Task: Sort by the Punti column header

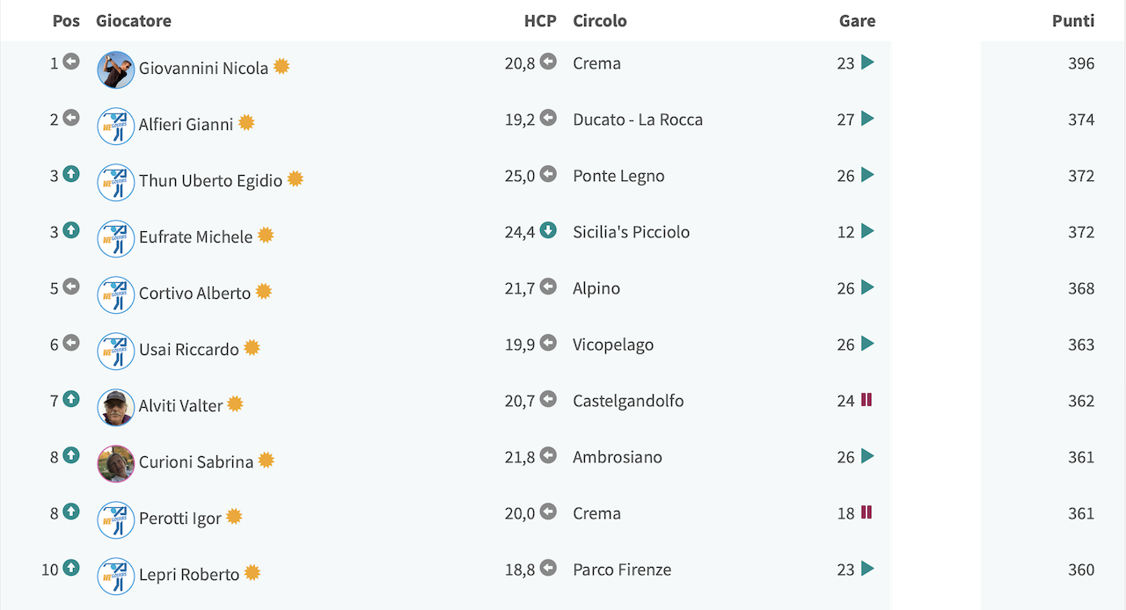Action: [x=1073, y=20]
